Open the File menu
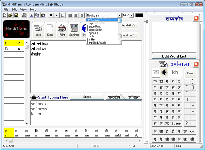 6,9
